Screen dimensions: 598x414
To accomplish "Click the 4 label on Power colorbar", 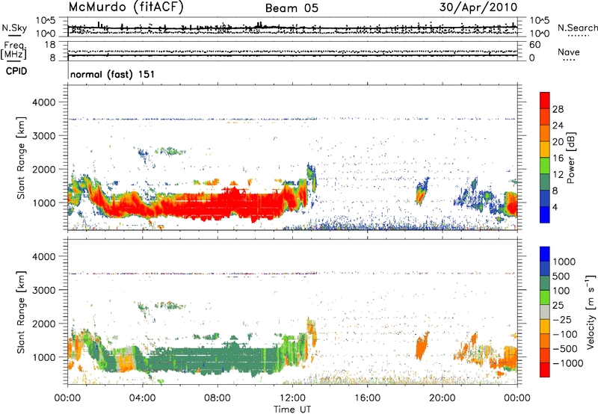I will (x=555, y=207).
